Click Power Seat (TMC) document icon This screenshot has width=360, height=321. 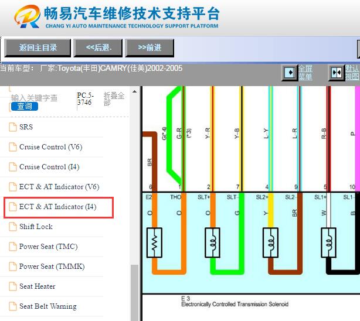coord(13,247)
